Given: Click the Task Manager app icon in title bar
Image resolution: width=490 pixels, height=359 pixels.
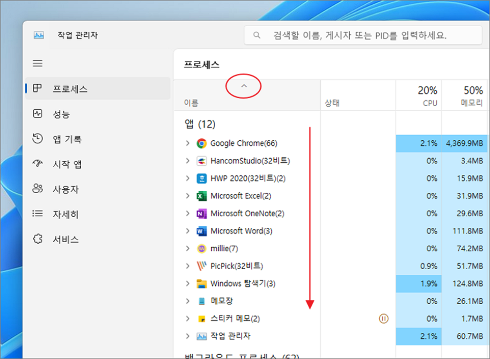Looking at the screenshot, I should (39, 35).
